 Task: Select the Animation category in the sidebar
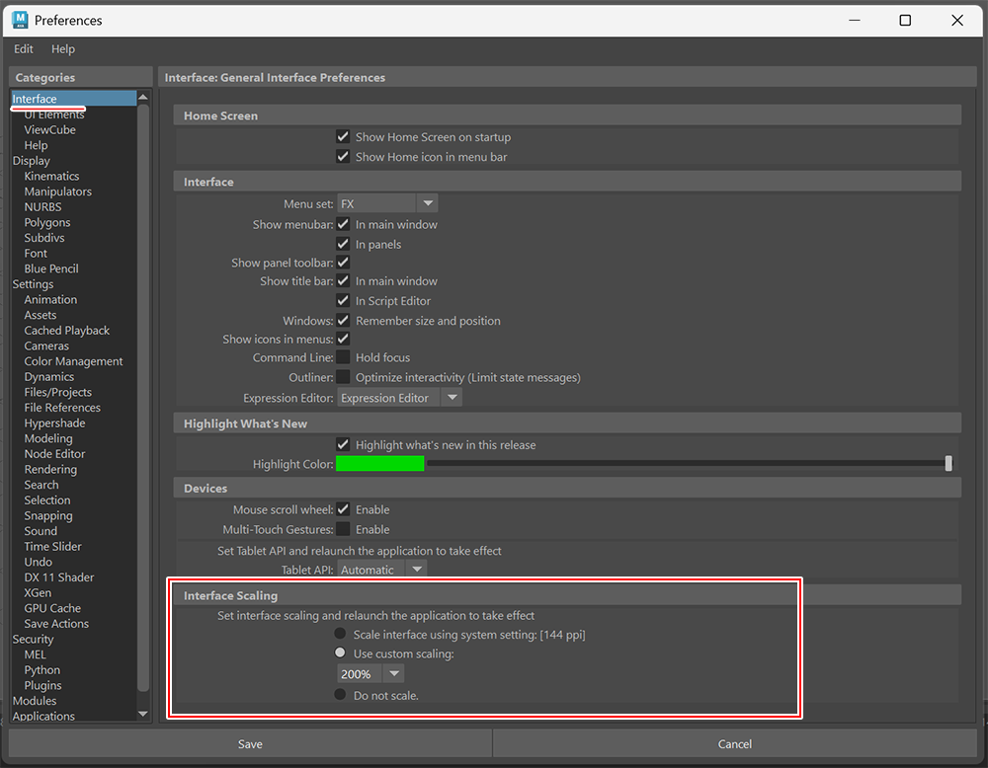coord(50,299)
